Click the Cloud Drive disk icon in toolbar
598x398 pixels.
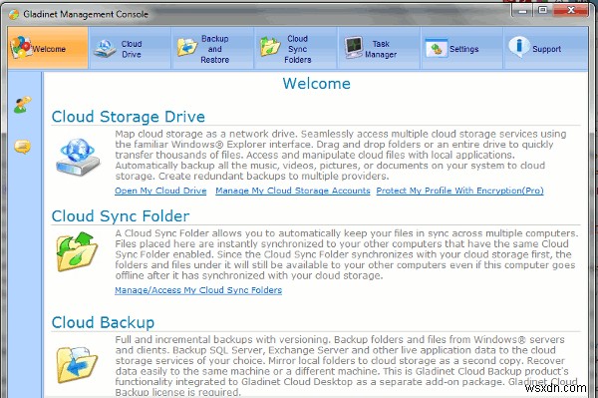coord(105,49)
